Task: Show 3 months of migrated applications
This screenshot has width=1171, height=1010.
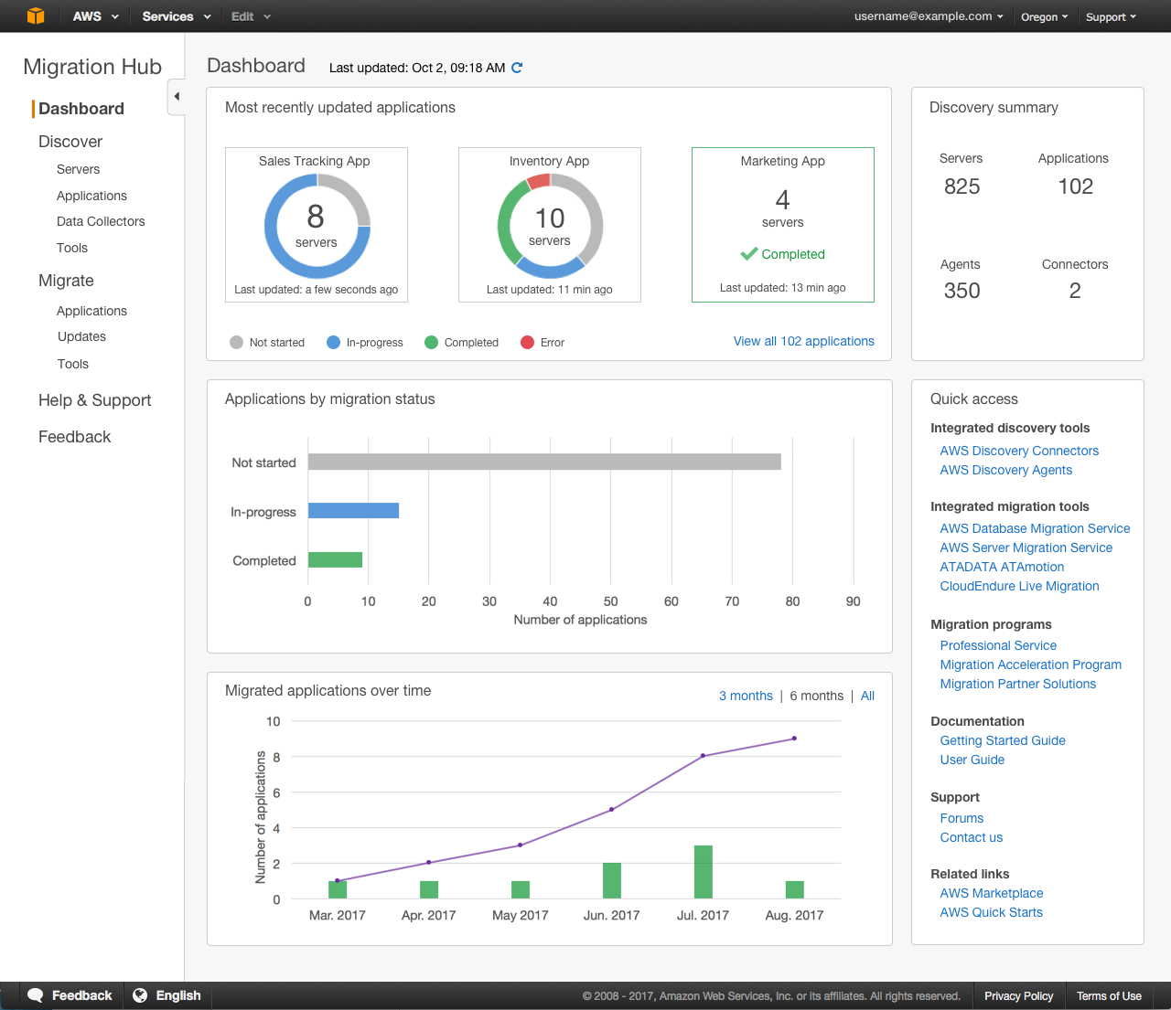Action: pos(746,696)
